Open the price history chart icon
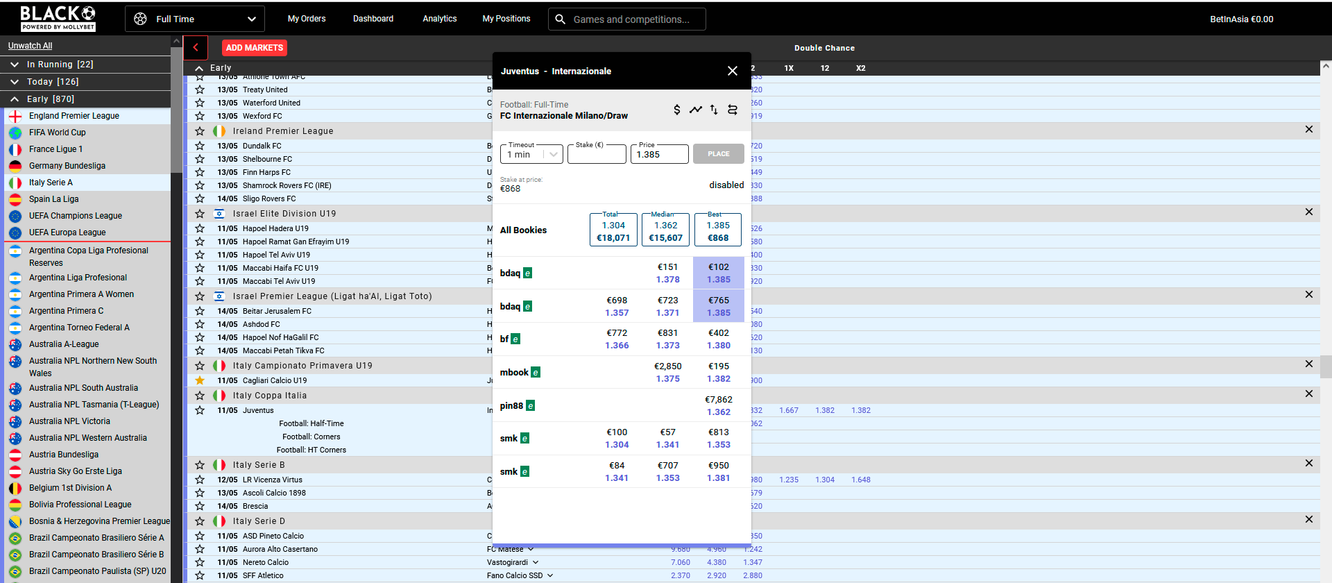Image resolution: width=1332 pixels, height=583 pixels. 695,110
